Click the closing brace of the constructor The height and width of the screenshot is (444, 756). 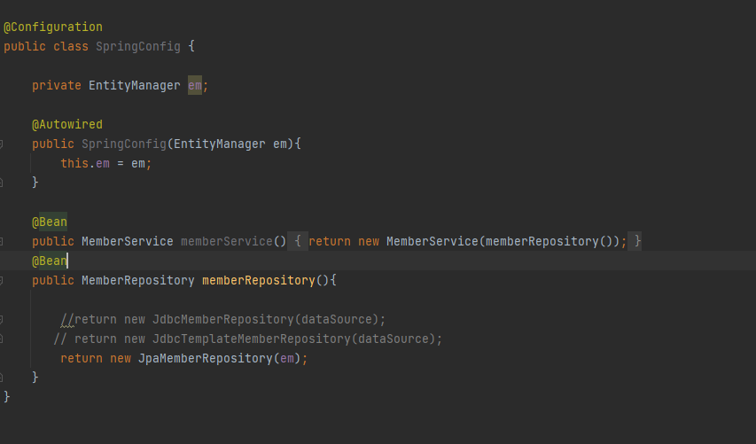35,183
